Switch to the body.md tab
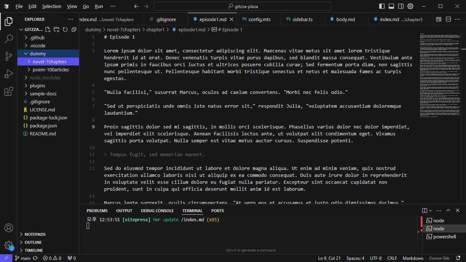This screenshot has height=262, width=466. click(x=345, y=19)
